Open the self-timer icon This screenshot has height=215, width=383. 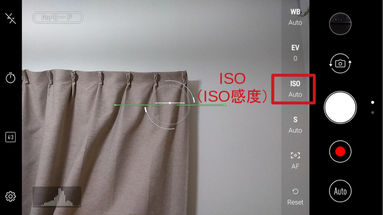point(10,78)
